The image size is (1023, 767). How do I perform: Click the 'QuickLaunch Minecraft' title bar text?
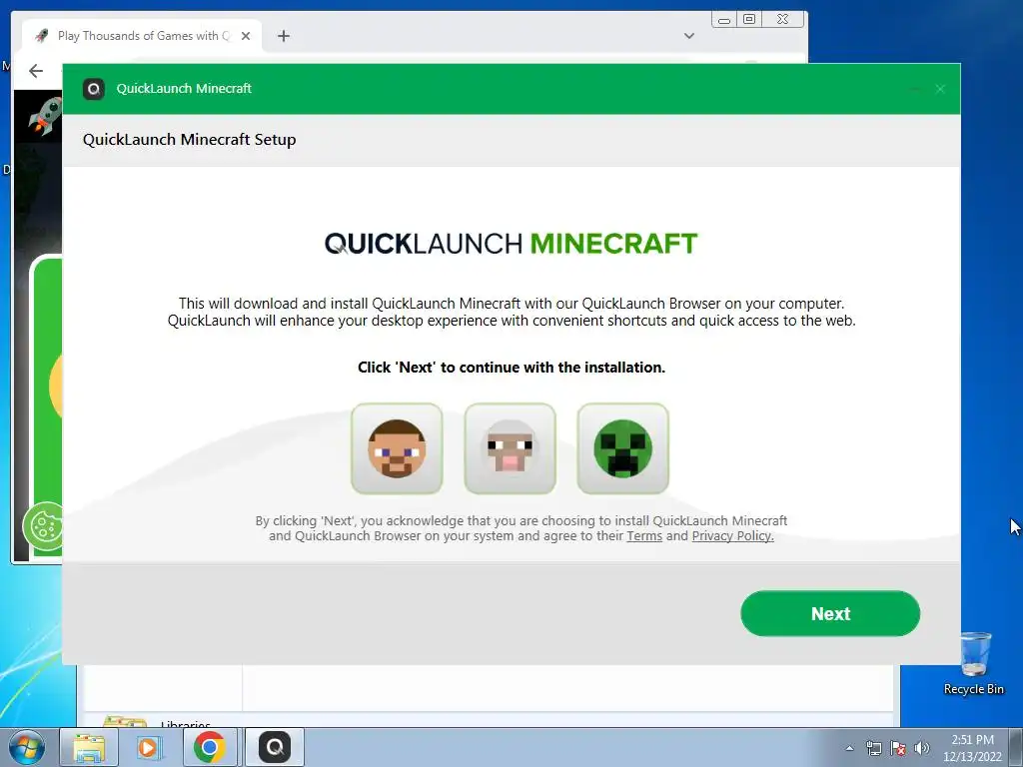pyautogui.click(x=184, y=89)
